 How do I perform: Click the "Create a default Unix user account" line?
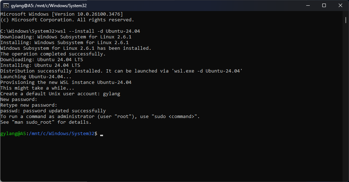point(60,94)
